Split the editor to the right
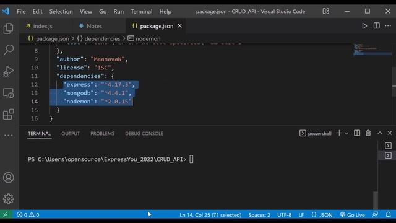The image size is (396, 223). coord(377,26)
